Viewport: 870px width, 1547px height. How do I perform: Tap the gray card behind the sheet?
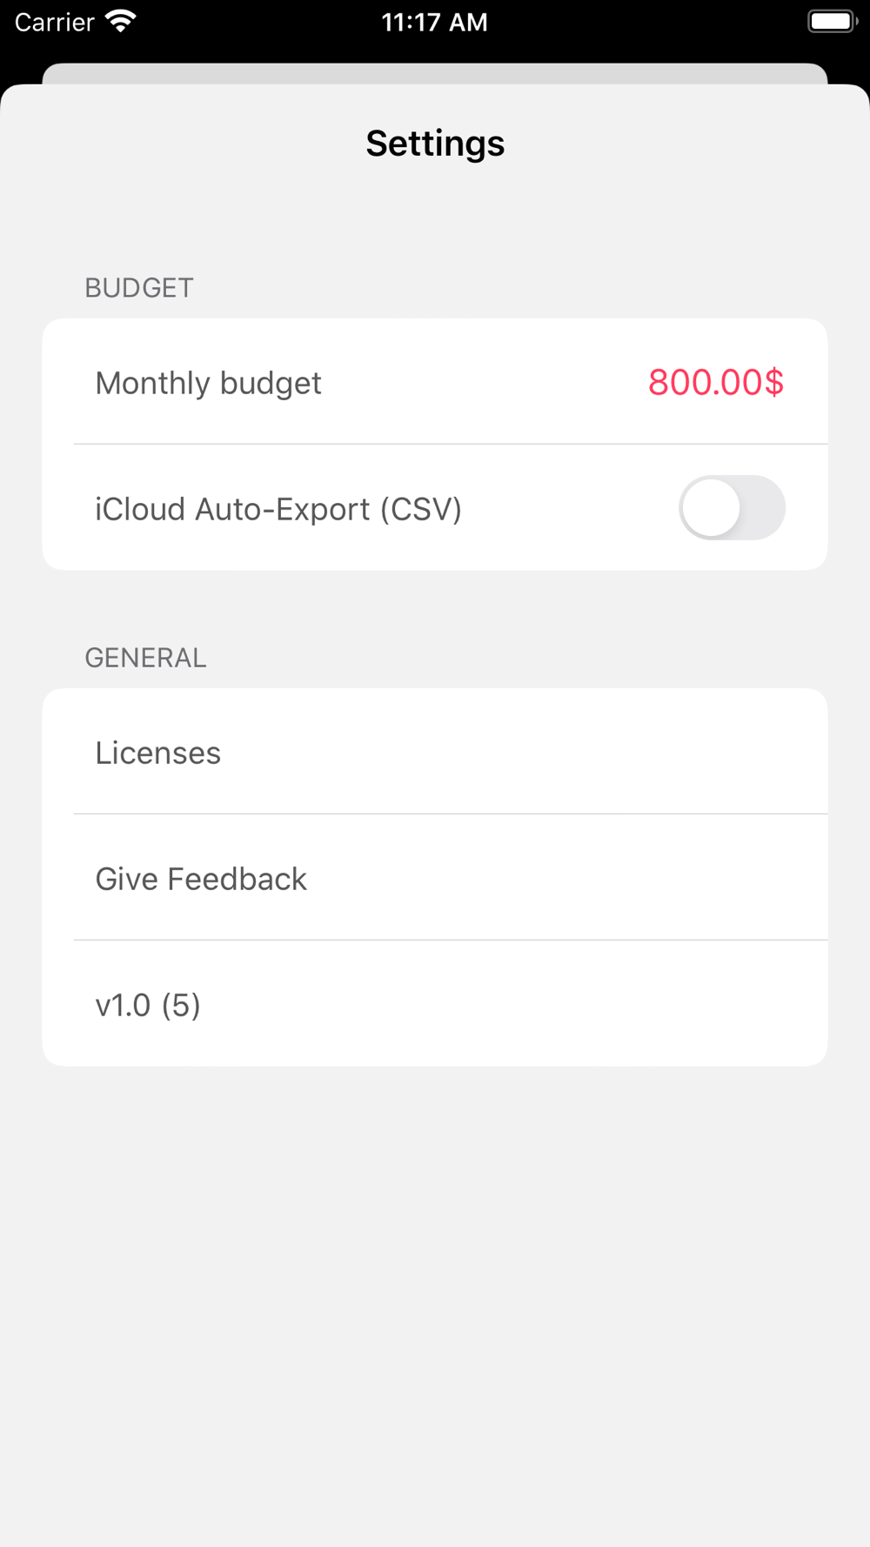[435, 73]
